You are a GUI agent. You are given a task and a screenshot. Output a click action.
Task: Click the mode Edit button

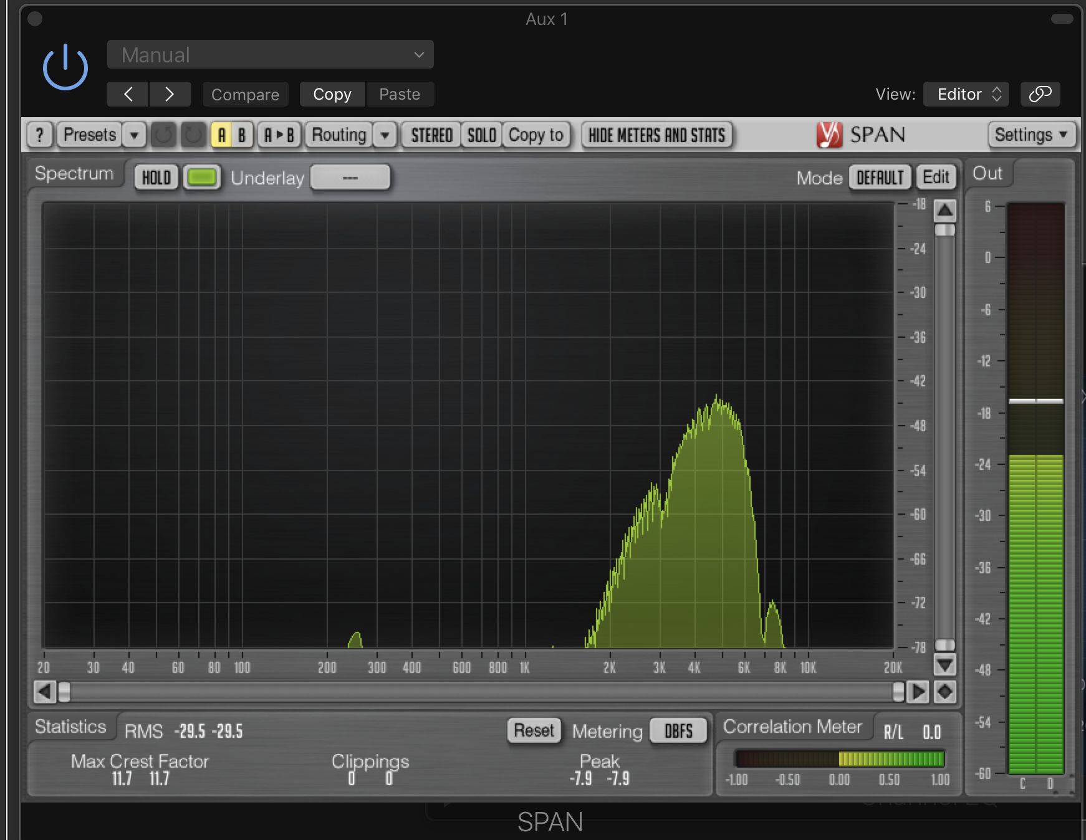[936, 177]
